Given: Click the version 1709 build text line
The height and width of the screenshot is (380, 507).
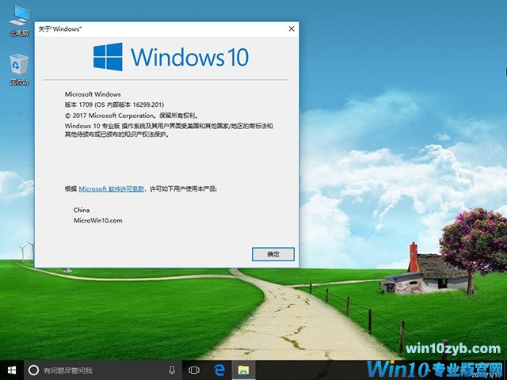Looking at the screenshot, I should (x=113, y=104).
